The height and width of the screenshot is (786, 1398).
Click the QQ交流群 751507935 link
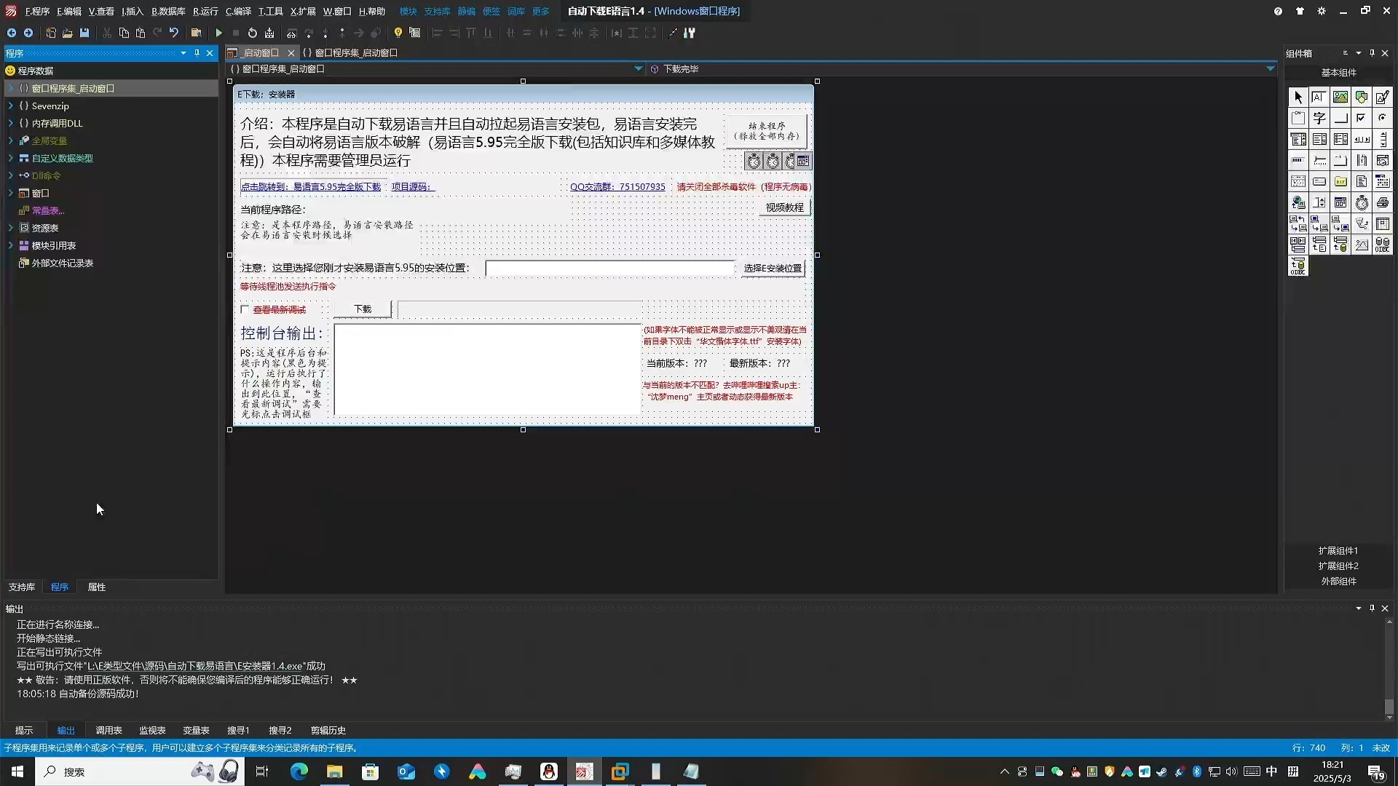[x=617, y=186]
